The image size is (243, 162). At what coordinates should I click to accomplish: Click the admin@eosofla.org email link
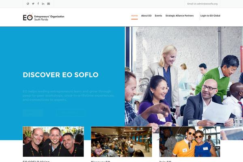(x=207, y=4)
